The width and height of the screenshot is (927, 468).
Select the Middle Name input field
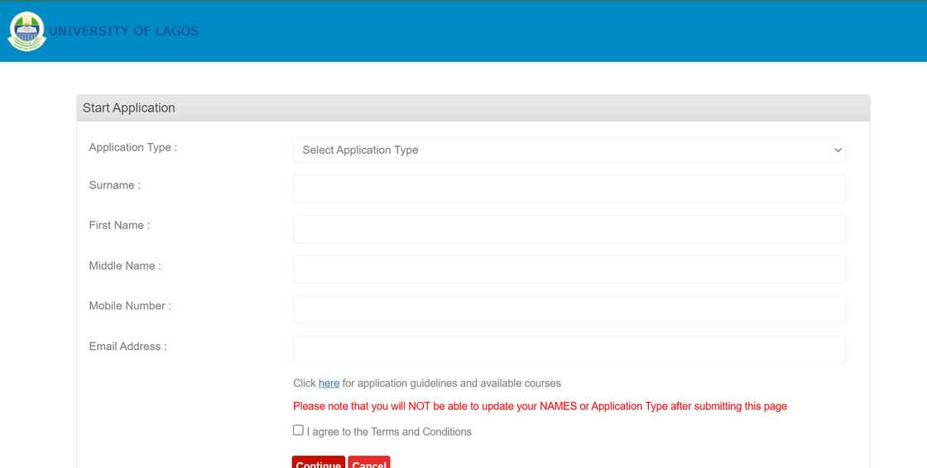pos(569,269)
